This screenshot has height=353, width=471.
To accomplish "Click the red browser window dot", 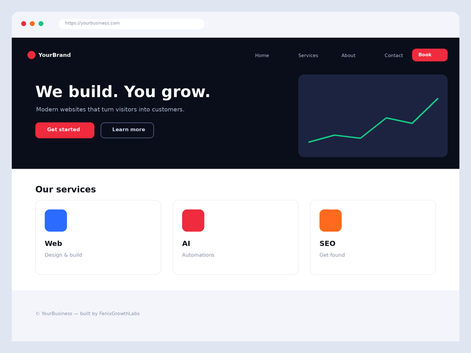I will 24,24.
